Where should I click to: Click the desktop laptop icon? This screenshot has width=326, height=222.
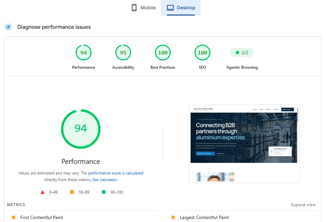tap(170, 8)
